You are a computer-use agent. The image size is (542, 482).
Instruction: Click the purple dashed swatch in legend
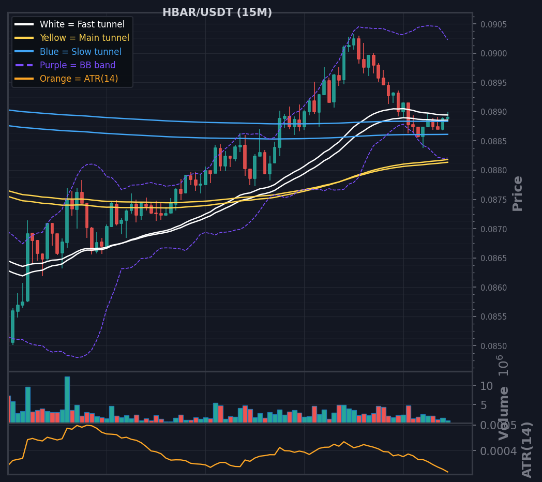[24, 65]
